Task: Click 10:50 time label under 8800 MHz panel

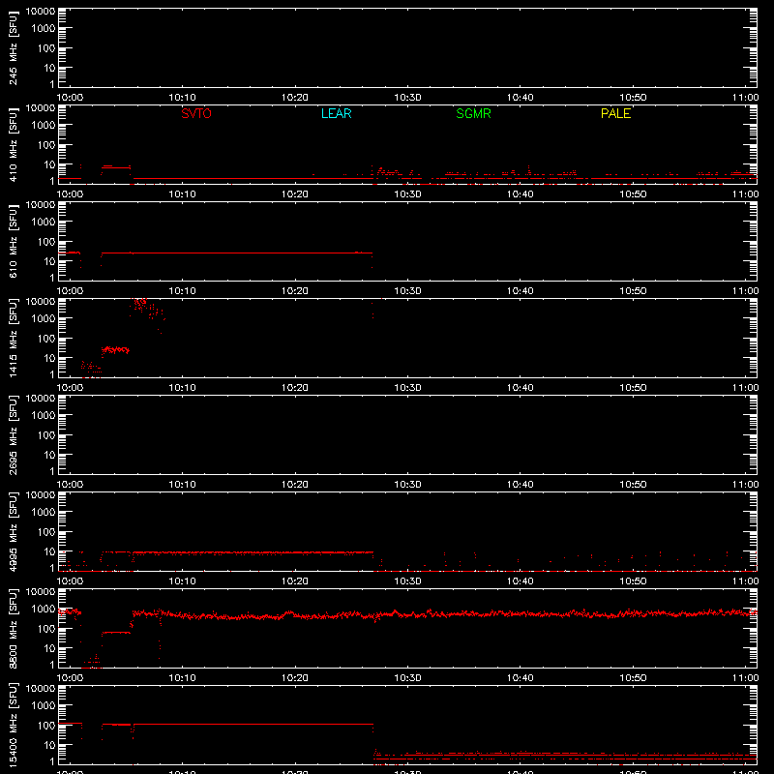Action: (633, 678)
